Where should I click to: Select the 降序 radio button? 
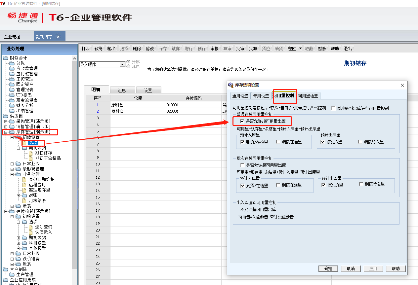pos(128,66)
